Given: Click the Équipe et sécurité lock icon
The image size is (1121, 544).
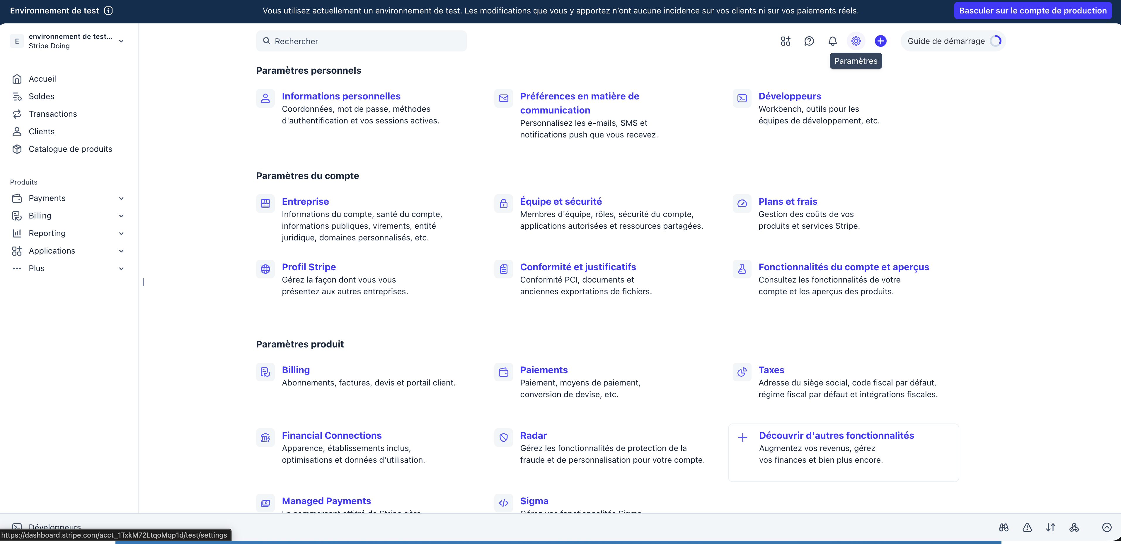Looking at the screenshot, I should (x=503, y=203).
